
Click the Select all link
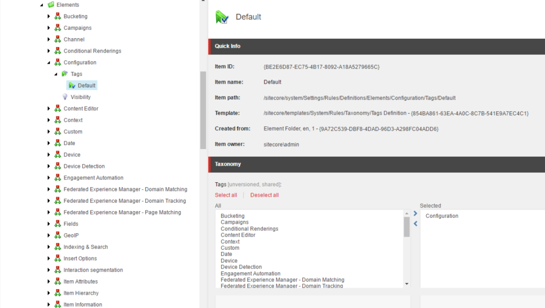pos(226,195)
